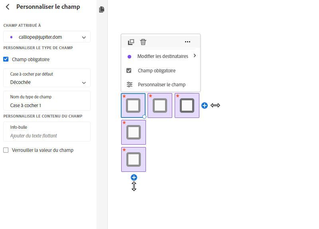Viewport: 319px width, 229px height.
Task: Open the calliope@jupiter.dom recipient dropdown
Action: [47, 37]
